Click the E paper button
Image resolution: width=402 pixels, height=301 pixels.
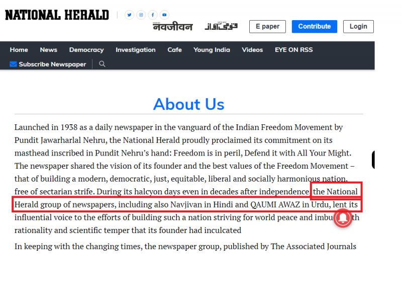click(x=267, y=27)
